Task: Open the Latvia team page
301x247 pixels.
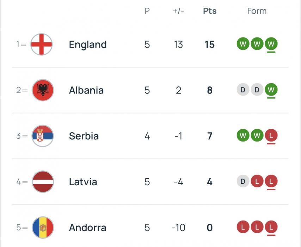Action: [x=83, y=182]
